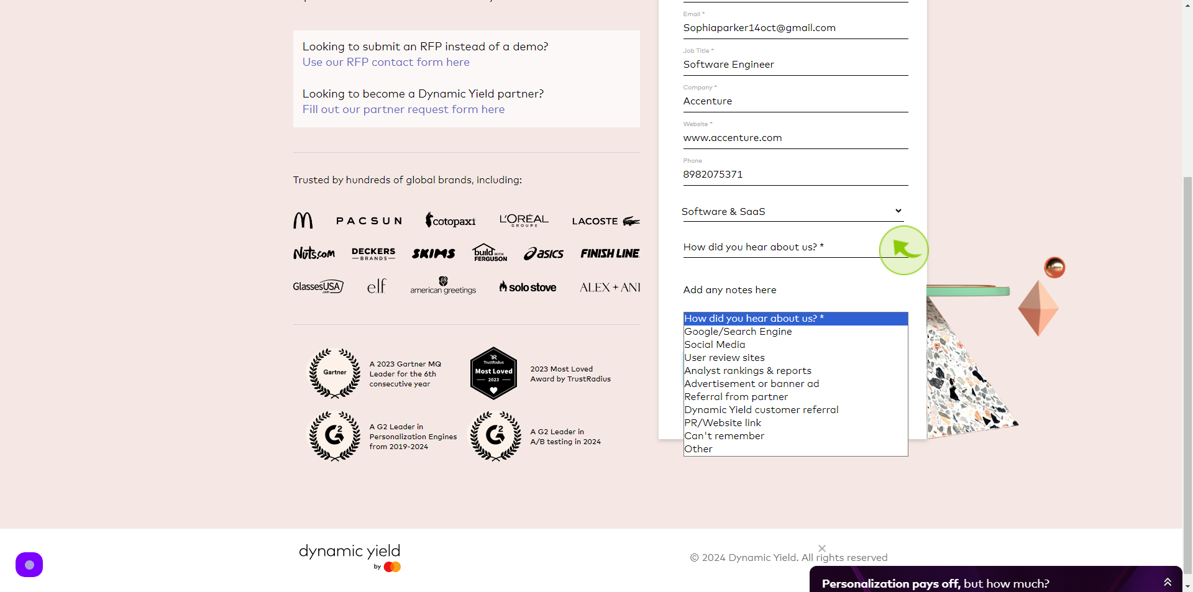Click 'Trusted by hundreds of global brands' text
Viewport: 1193px width, 592px height.
pyautogui.click(x=408, y=180)
